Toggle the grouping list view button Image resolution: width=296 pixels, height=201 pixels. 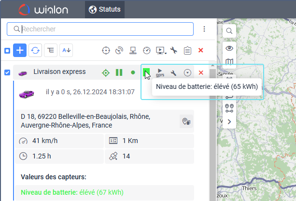pos(51,50)
